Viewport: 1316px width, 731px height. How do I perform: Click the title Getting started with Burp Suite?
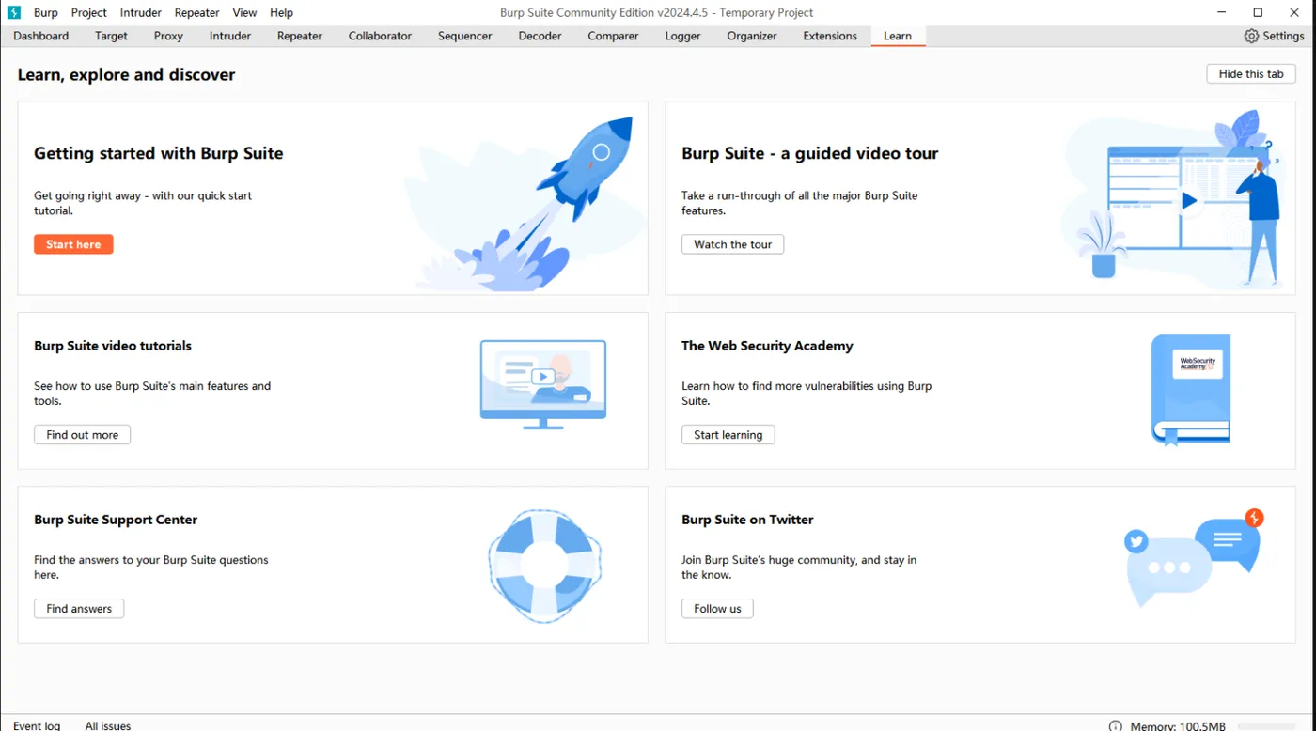tap(158, 153)
